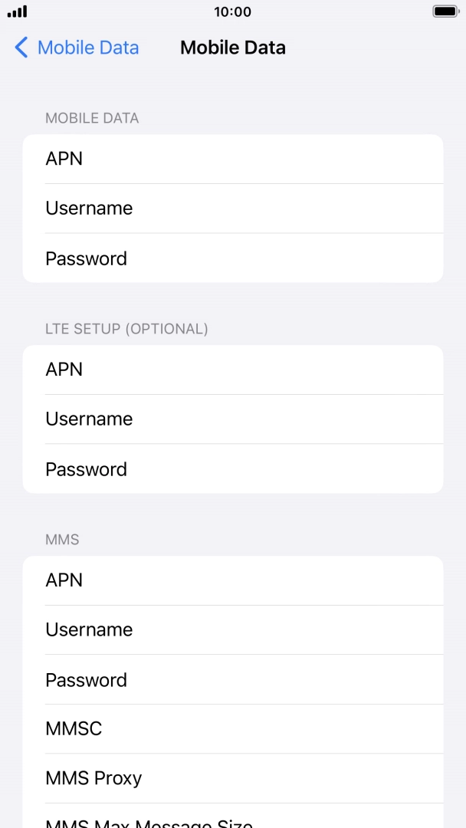
Task: Tap the cellular signal strength icon
Action: [x=17, y=12]
